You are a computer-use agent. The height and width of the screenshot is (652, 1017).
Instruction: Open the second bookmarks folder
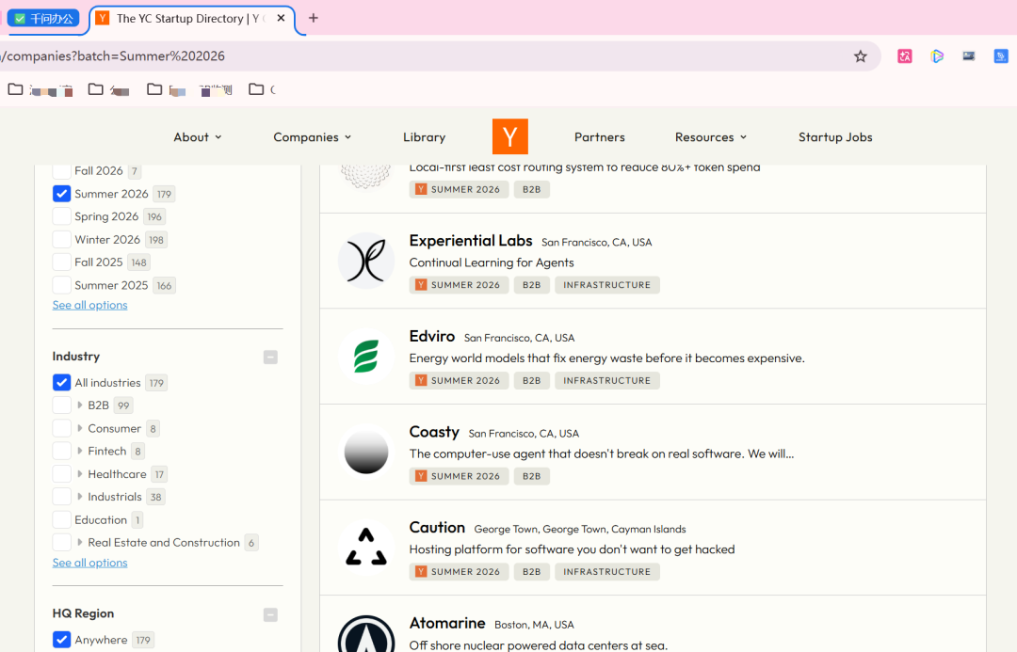(109, 89)
